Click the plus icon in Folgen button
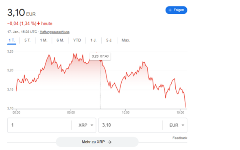Image resolution: width=240 pixels, height=150 pixels. 170,10
